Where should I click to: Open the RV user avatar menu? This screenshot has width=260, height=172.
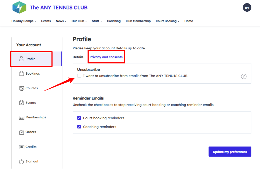247,8
